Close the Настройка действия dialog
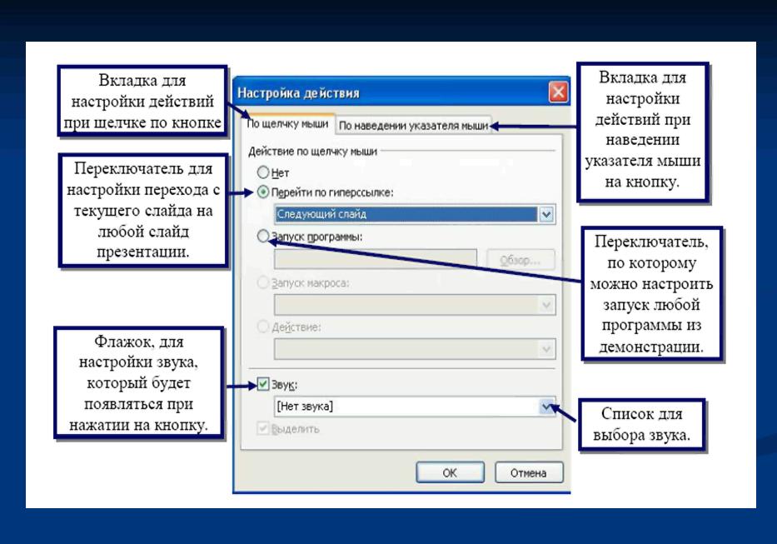The width and height of the screenshot is (777, 544). tap(559, 92)
